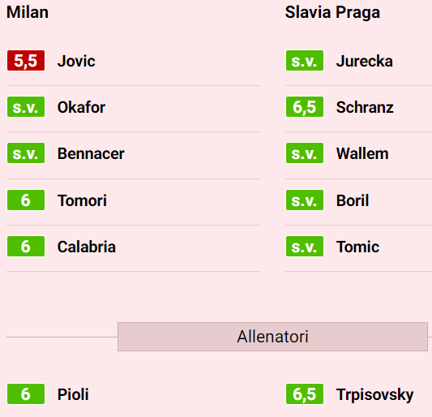The width and height of the screenshot is (432, 417).
Task: Click player name Schranz
Action: 365,107
